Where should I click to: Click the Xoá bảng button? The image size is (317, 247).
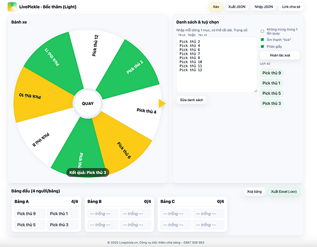point(254,192)
